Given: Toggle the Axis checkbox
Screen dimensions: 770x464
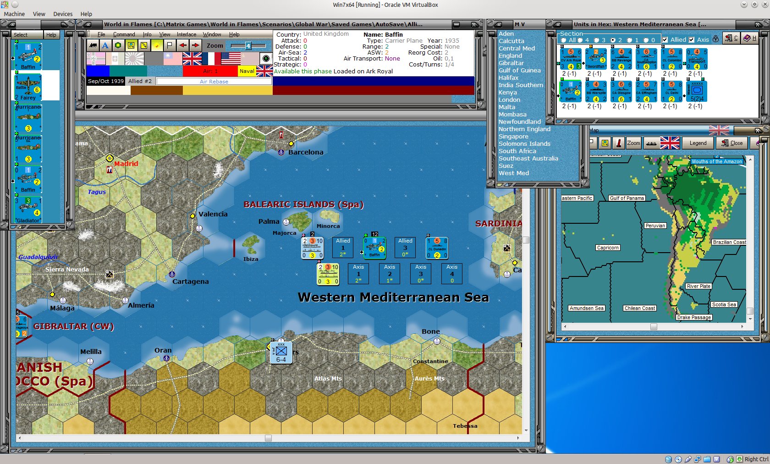Looking at the screenshot, I should (x=692, y=40).
